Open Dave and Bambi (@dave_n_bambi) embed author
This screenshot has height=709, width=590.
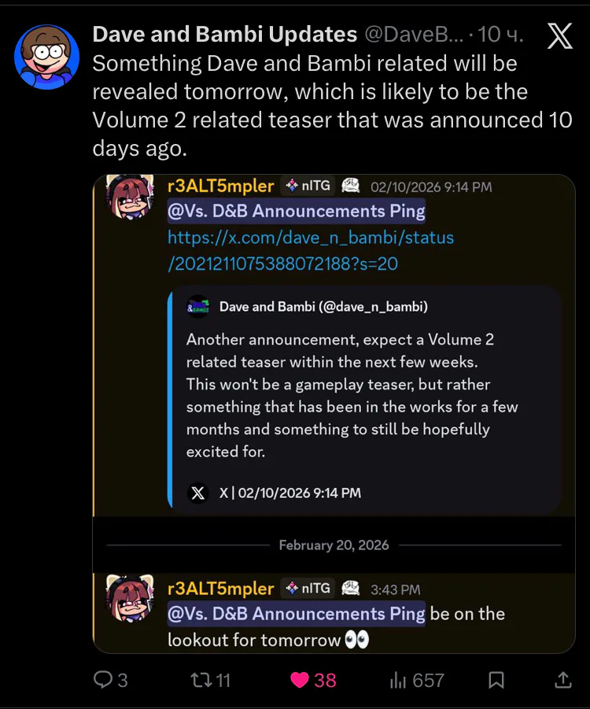323,307
